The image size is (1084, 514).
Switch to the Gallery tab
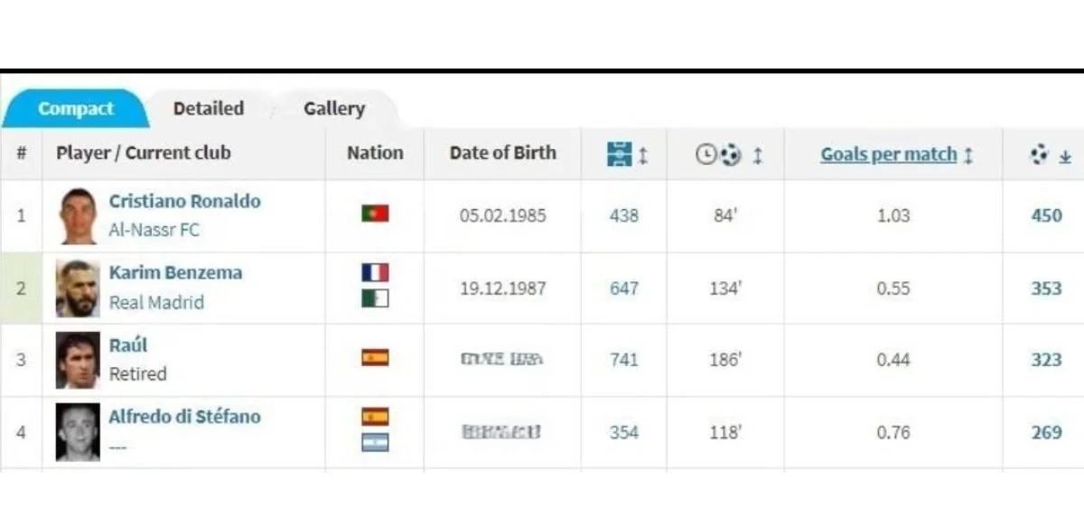click(x=334, y=109)
